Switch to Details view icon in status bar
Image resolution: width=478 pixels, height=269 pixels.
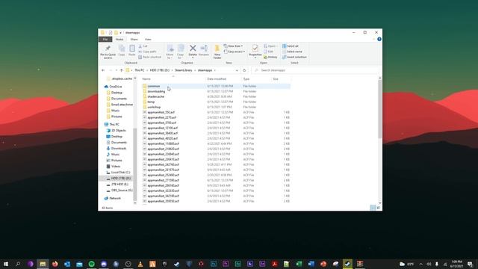pyautogui.click(x=373, y=208)
